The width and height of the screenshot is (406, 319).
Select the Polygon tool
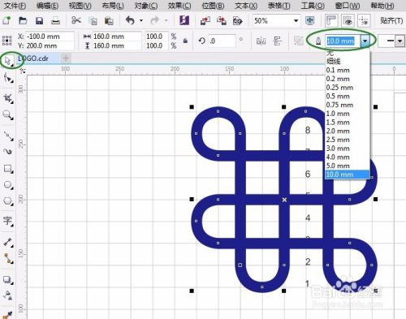click(8, 201)
